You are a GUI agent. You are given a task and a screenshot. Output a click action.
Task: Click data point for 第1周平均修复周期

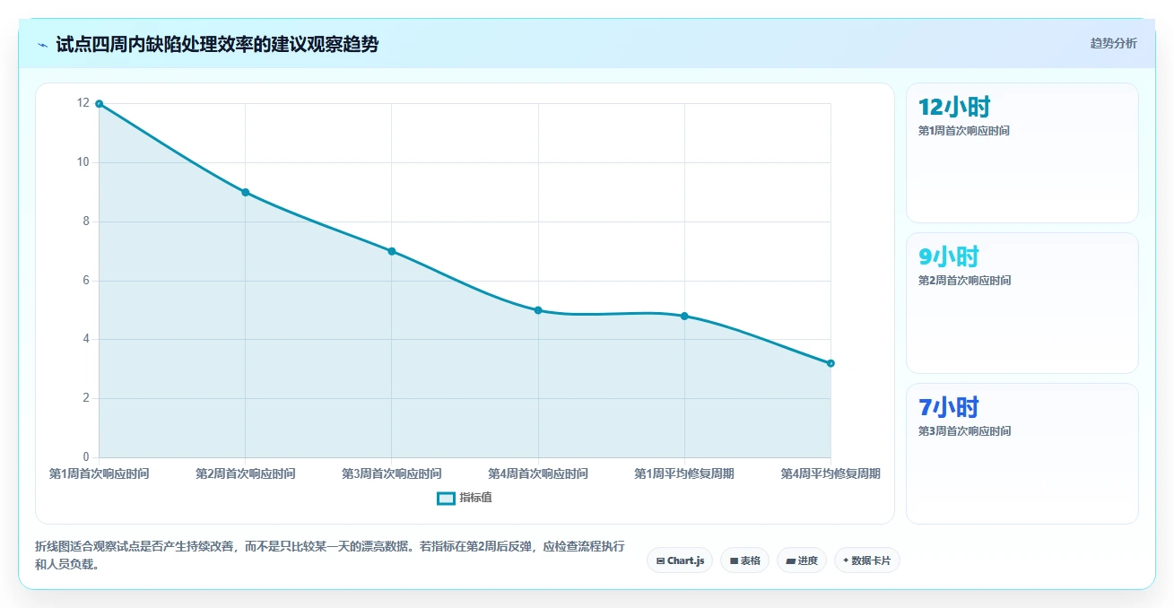pyautogui.click(x=684, y=316)
